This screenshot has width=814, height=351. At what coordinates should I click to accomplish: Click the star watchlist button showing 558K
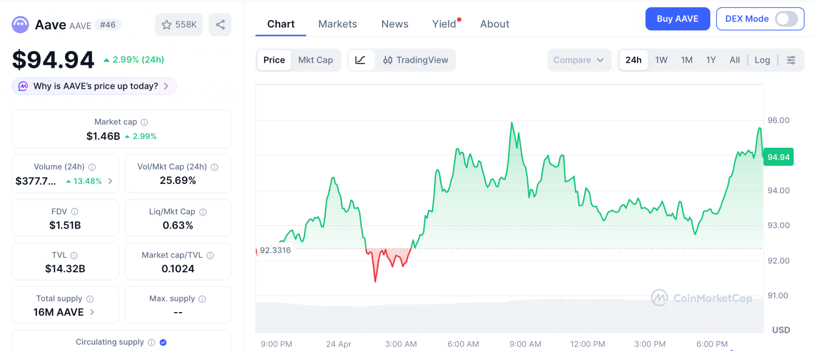click(x=179, y=25)
